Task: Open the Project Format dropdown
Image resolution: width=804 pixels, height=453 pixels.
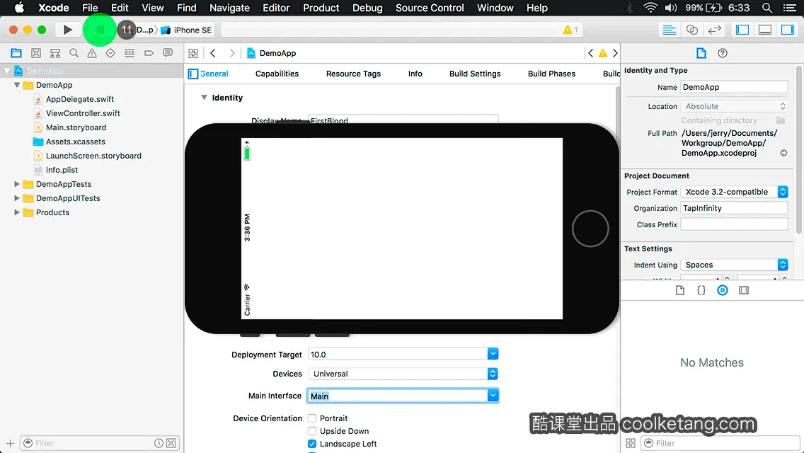Action: point(734,192)
